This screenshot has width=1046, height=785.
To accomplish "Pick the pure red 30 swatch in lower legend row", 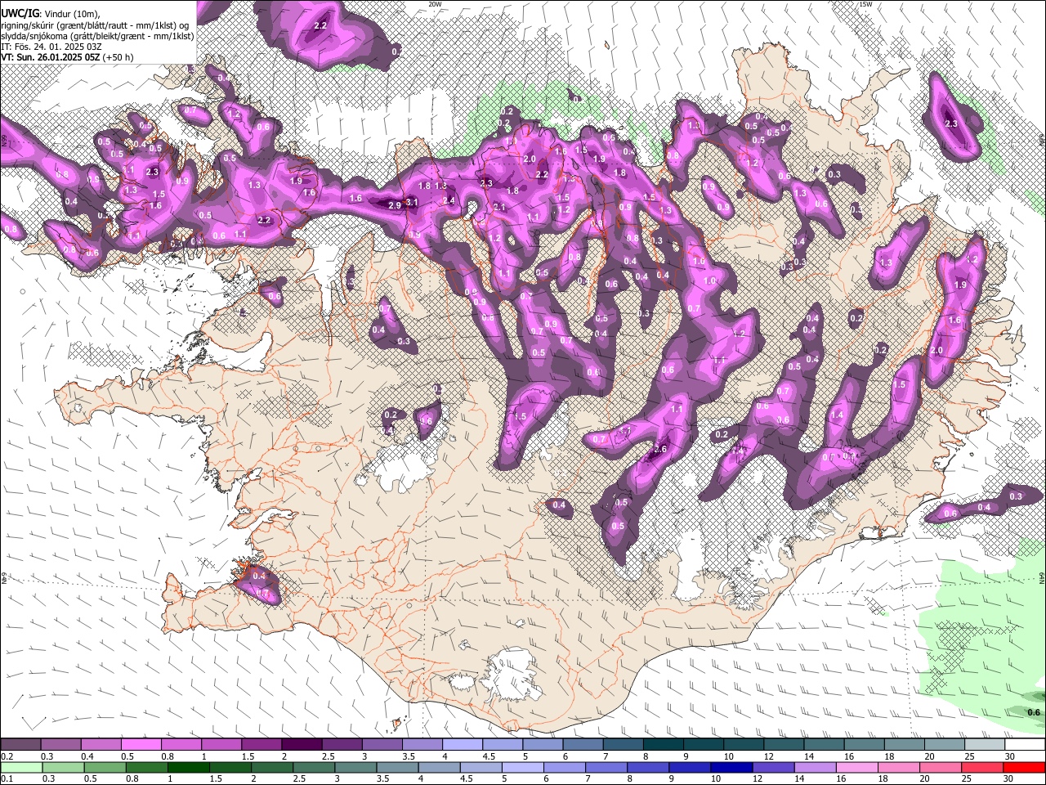I will pos(1024,768).
